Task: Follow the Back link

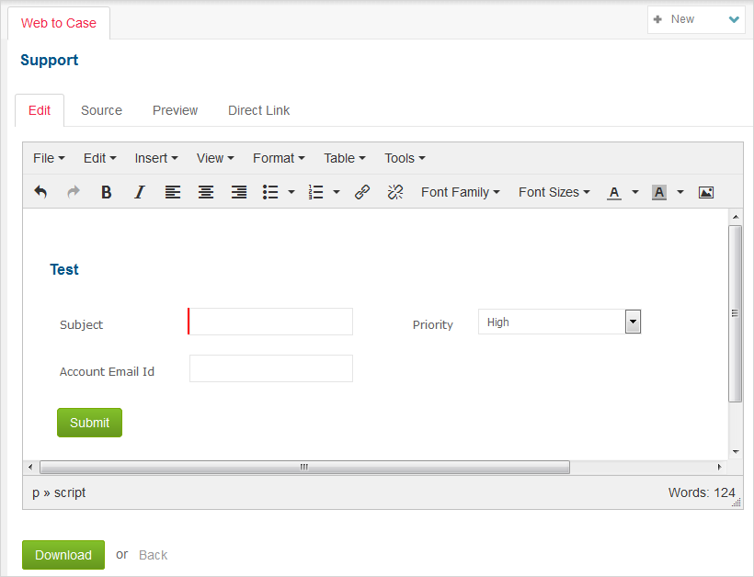Action: [x=153, y=555]
